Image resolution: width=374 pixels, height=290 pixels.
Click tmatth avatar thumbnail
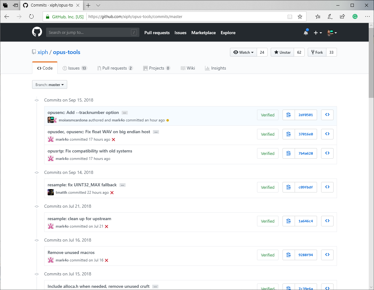pyautogui.click(x=51, y=193)
